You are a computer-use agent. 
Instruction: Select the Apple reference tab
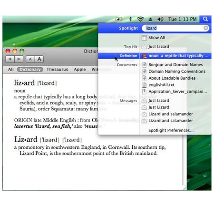80,70
